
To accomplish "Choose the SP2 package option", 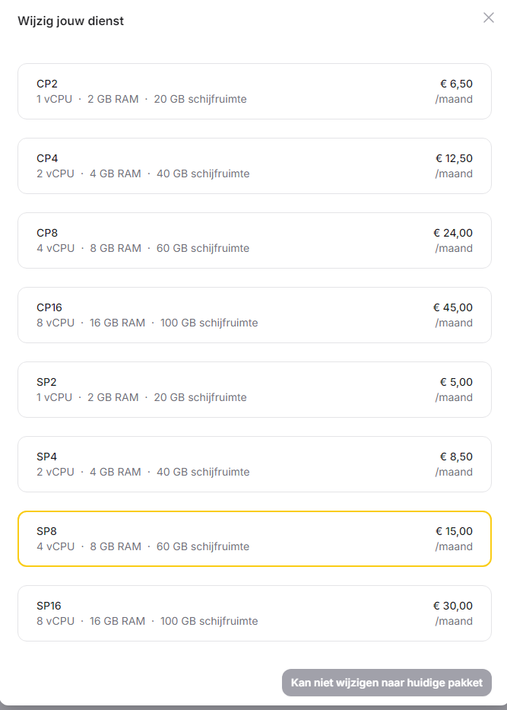I will [254, 390].
